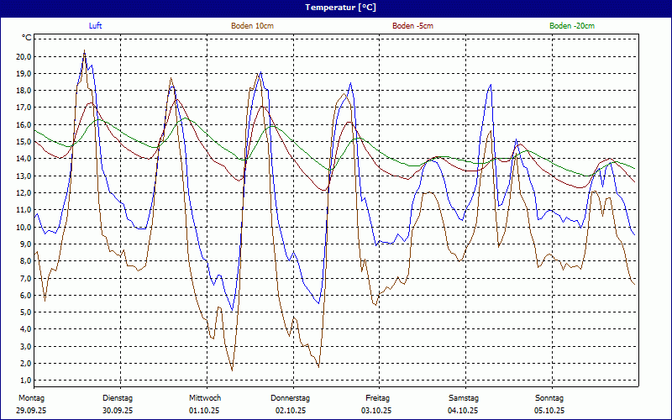The height and width of the screenshot is (420, 672).
Task: Click the '05.10.25' date label
Action: coord(549,411)
